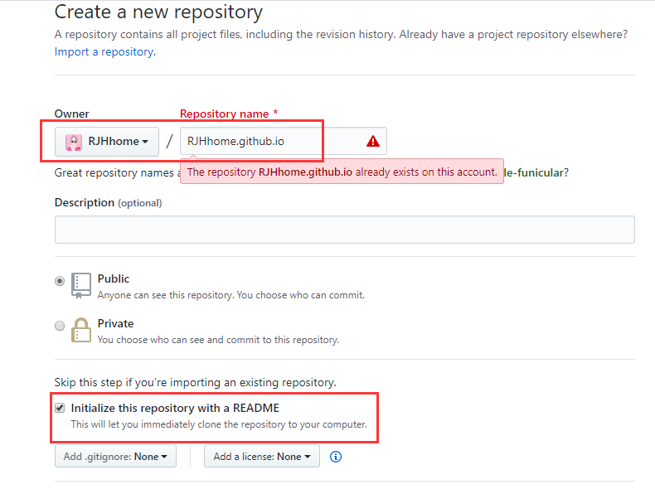The width and height of the screenshot is (655, 489).
Task: Open the license info circle icon
Action: (x=336, y=457)
